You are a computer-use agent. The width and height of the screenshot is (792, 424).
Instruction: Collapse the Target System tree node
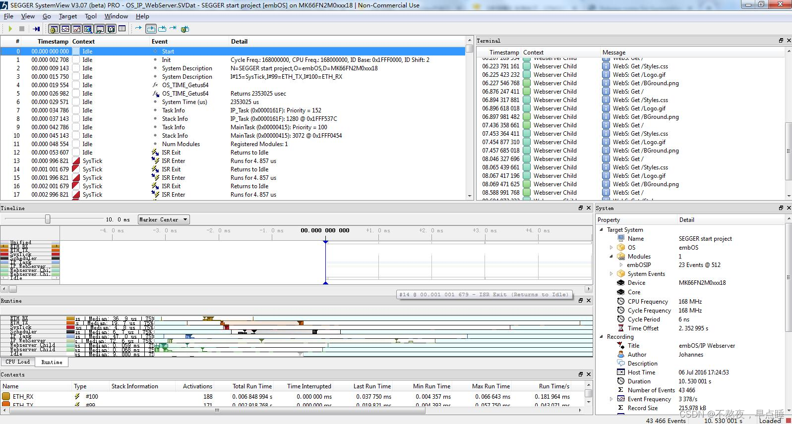click(x=602, y=230)
